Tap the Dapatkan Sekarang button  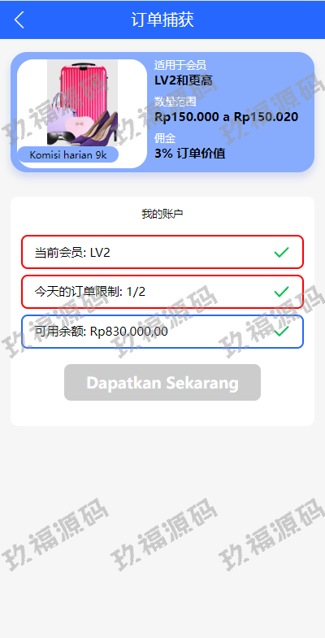pos(162,383)
